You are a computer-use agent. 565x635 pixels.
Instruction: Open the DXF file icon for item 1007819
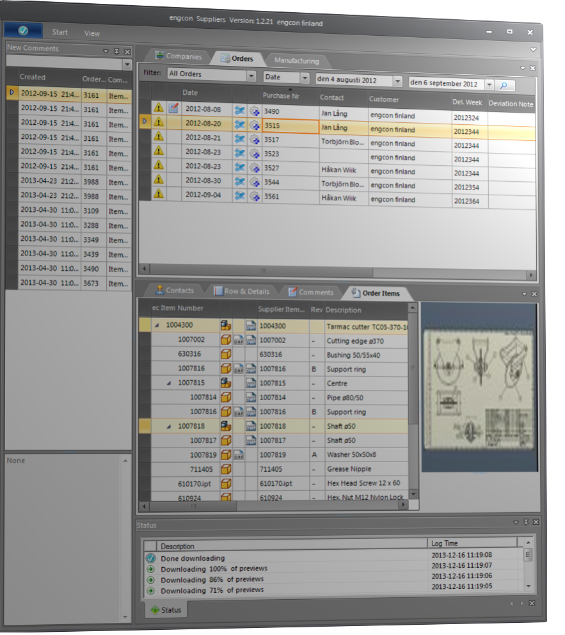(x=238, y=455)
